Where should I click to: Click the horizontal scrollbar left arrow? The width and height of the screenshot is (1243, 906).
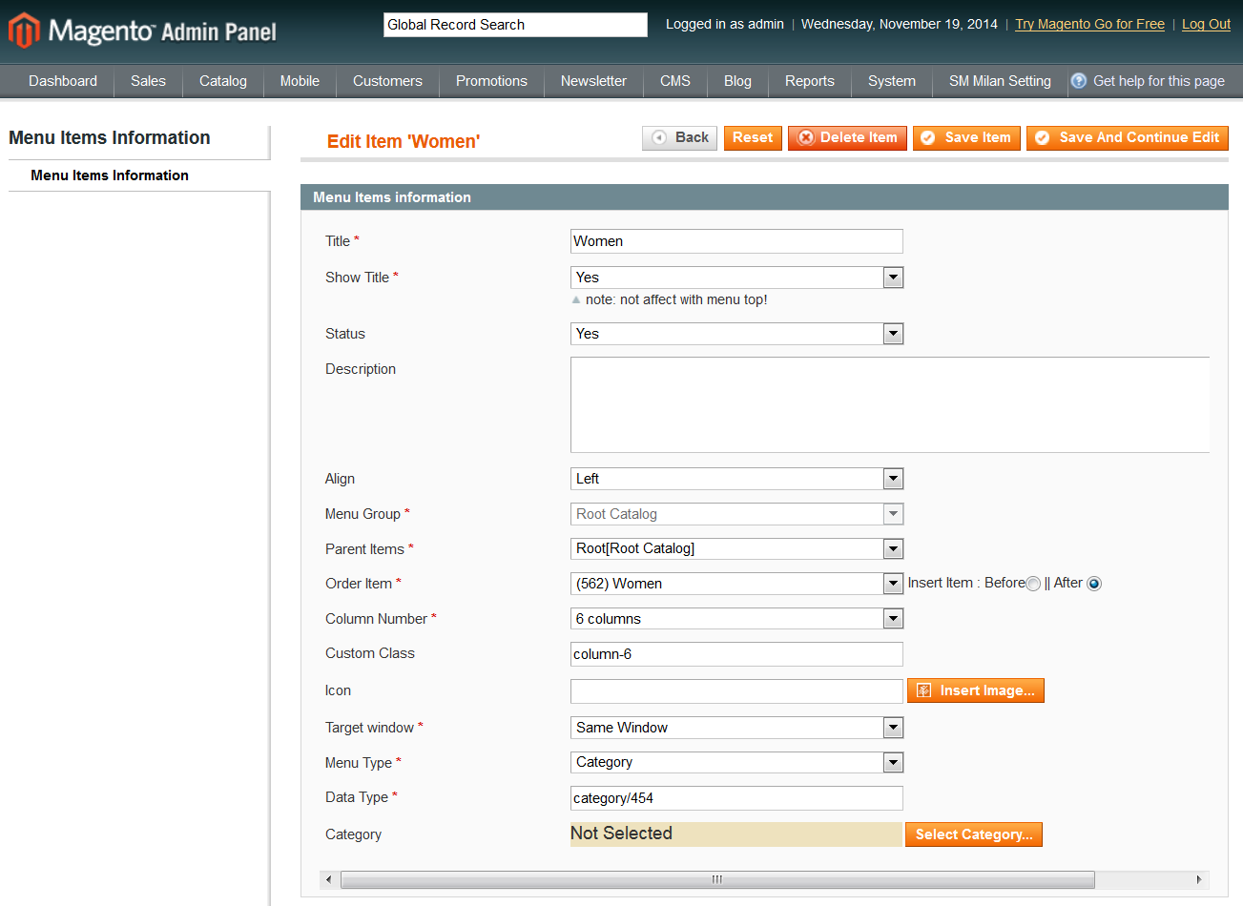[x=329, y=879]
